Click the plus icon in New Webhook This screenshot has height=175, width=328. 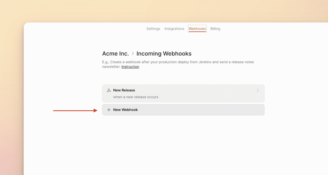pos(109,110)
